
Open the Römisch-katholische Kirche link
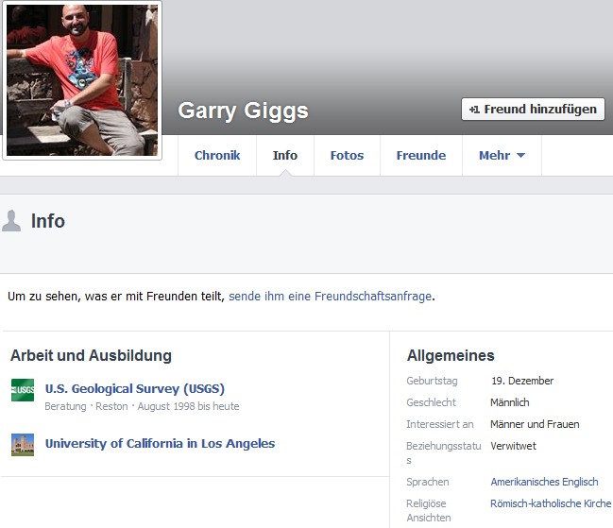551,503
